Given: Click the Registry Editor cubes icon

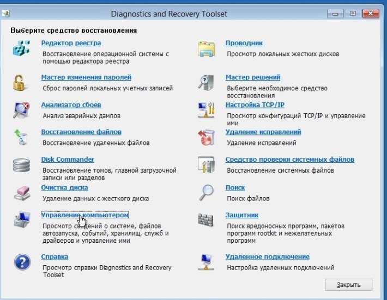Looking at the screenshot, I should click(x=21, y=50).
